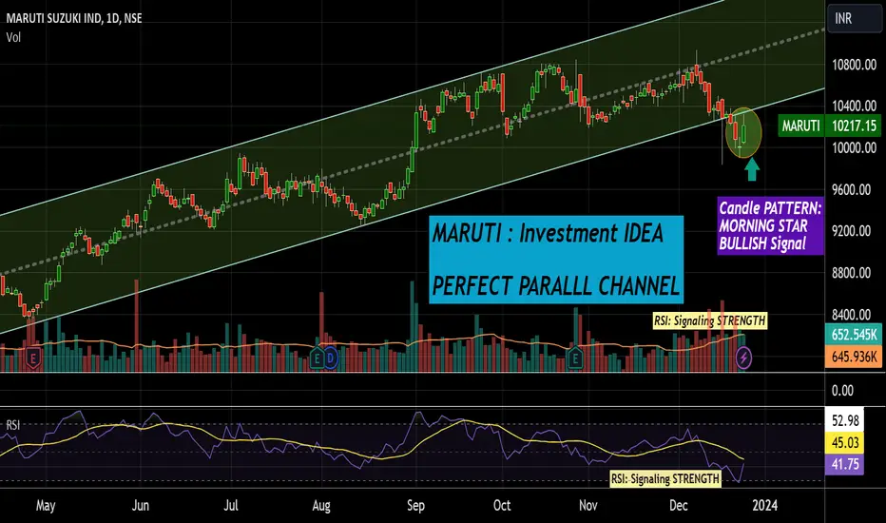886x523 pixels.
Task: Click the 0.00 volume axis label
Action: [x=842, y=391]
